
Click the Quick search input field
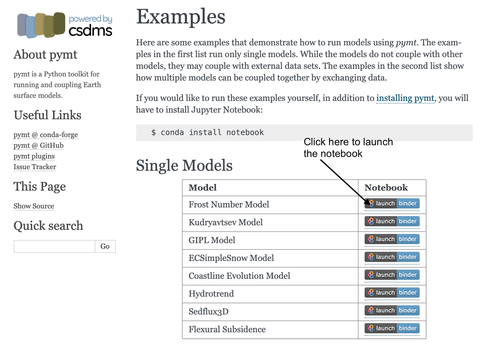(x=55, y=246)
